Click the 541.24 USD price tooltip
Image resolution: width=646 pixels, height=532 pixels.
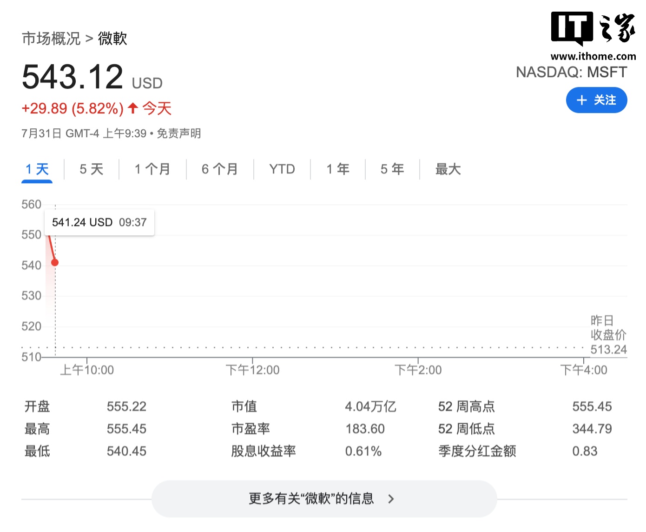click(x=99, y=222)
